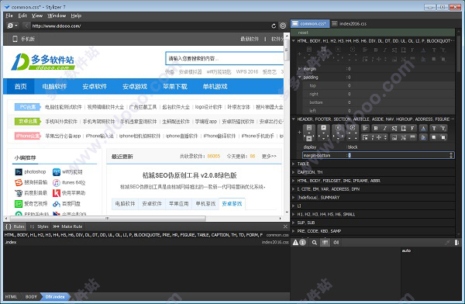Expand the margin property
The width and height of the screenshot is (465, 304).
(299, 68)
